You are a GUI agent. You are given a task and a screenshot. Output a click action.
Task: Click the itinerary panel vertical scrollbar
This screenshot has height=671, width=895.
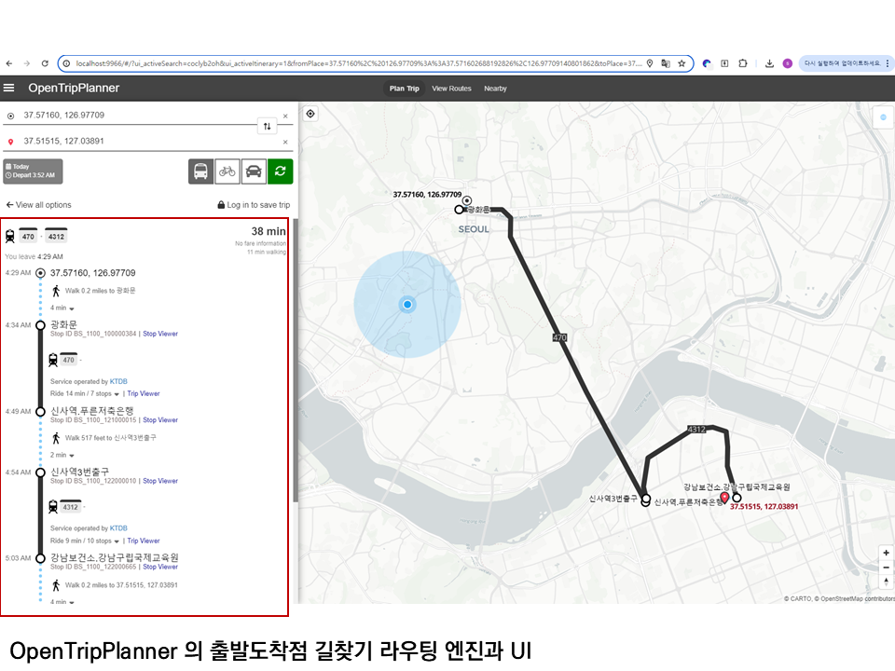tap(296, 361)
